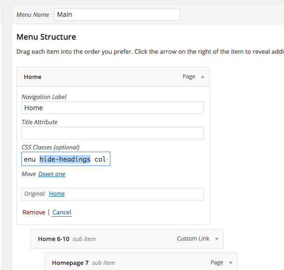Click the Page label on Homepage 7
This screenshot has width=284, height=270.
click(217, 263)
